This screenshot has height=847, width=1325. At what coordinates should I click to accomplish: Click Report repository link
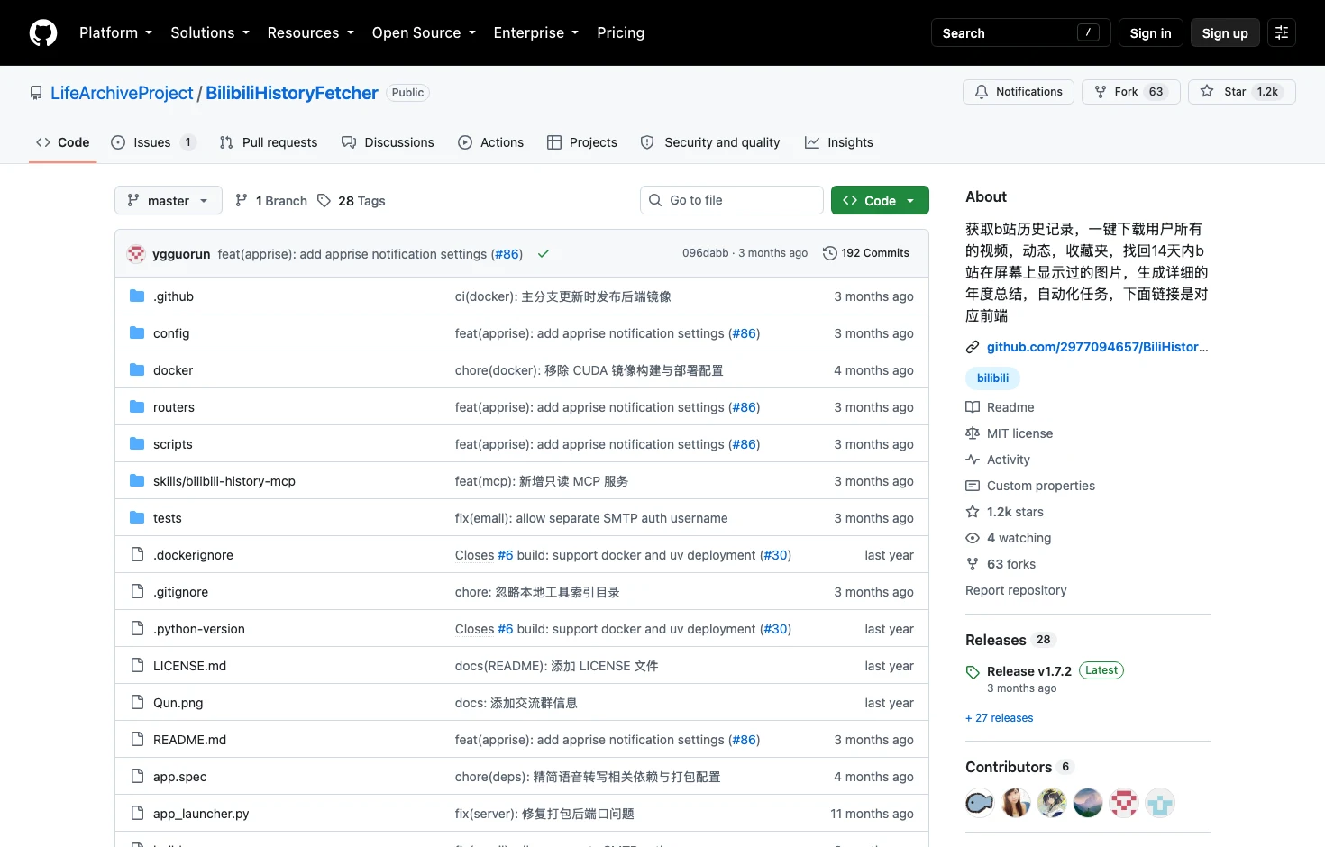point(1016,590)
